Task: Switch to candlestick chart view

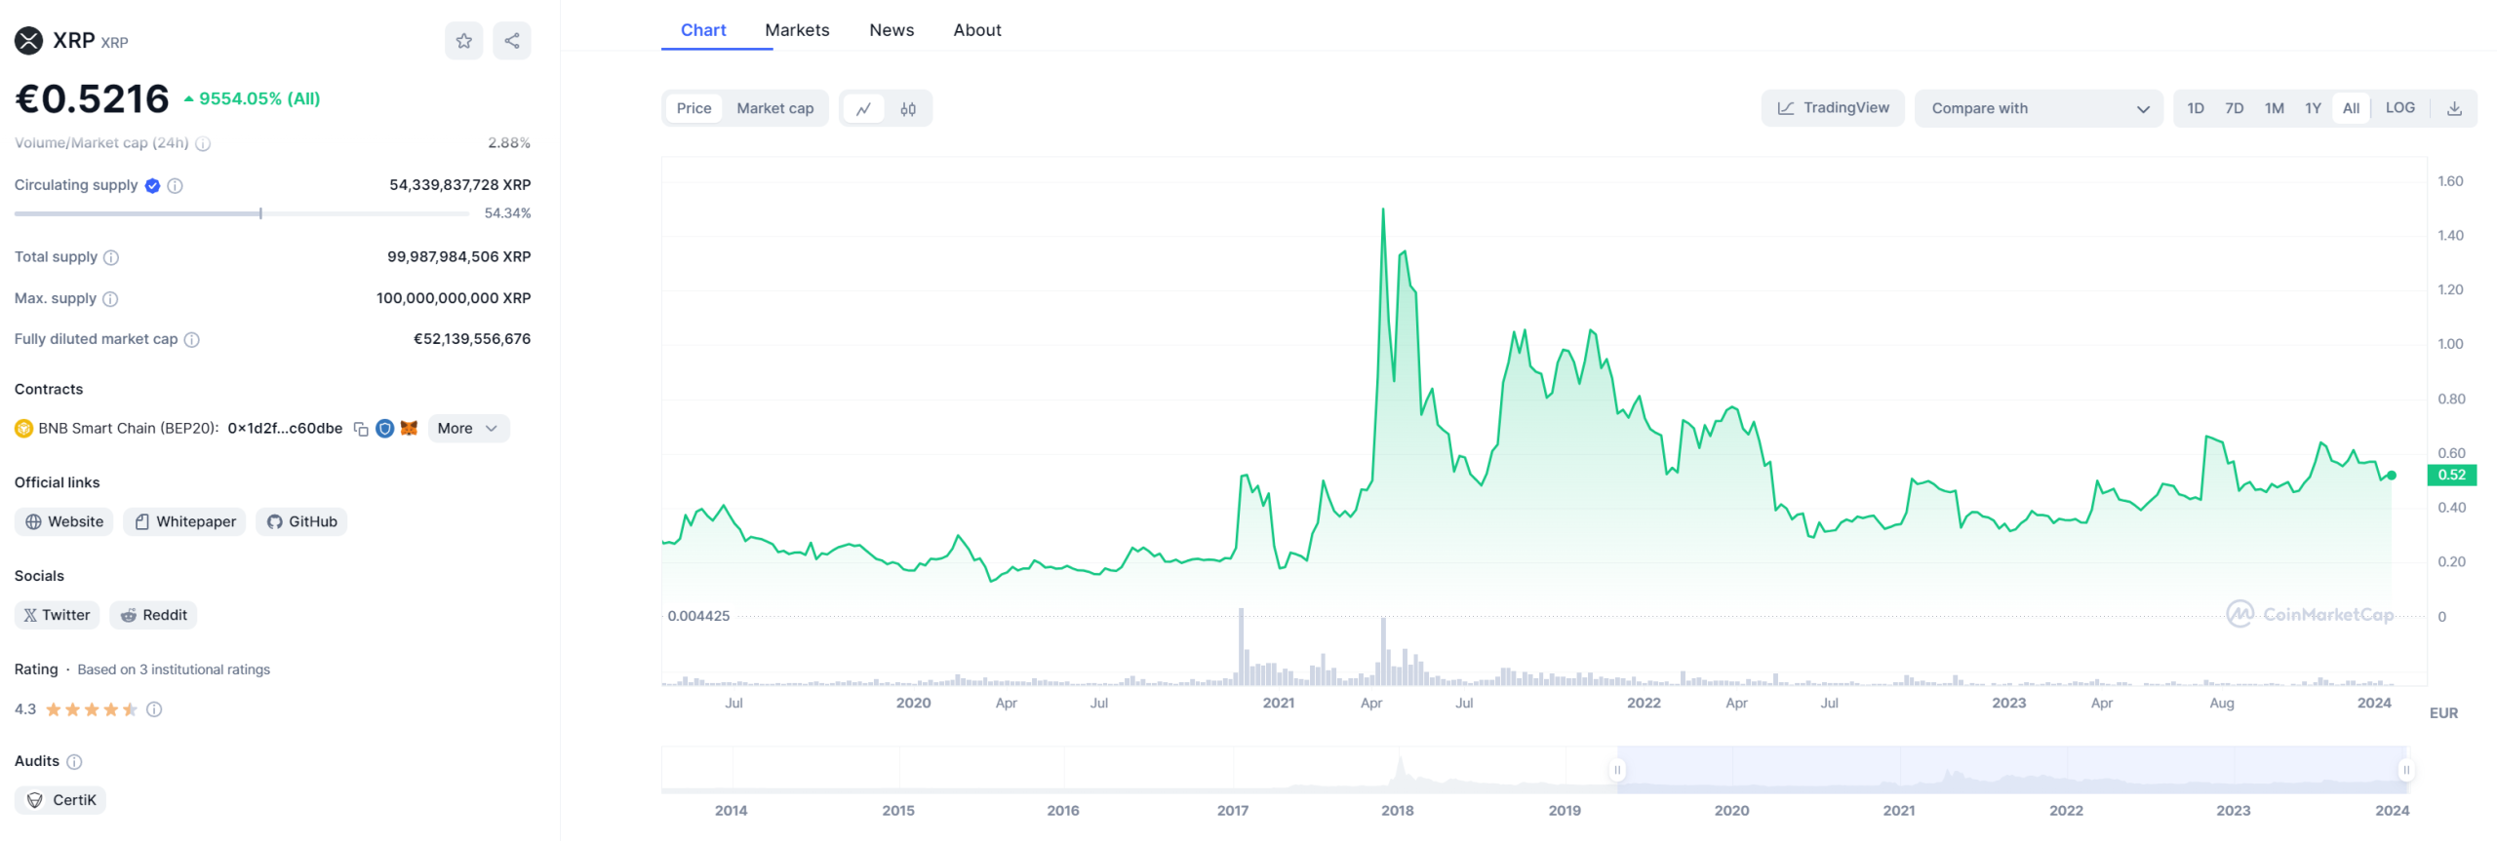Action: (908, 109)
